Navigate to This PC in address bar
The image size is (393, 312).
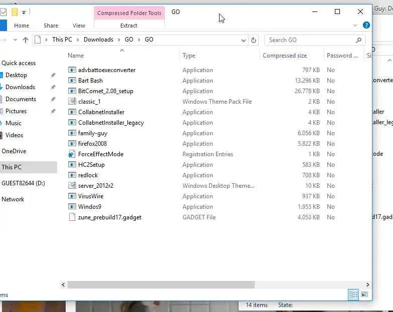click(x=62, y=40)
